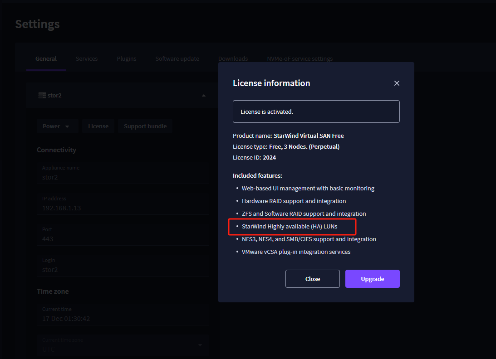The width and height of the screenshot is (496, 359).
Task: Click the License button
Action: [98, 126]
